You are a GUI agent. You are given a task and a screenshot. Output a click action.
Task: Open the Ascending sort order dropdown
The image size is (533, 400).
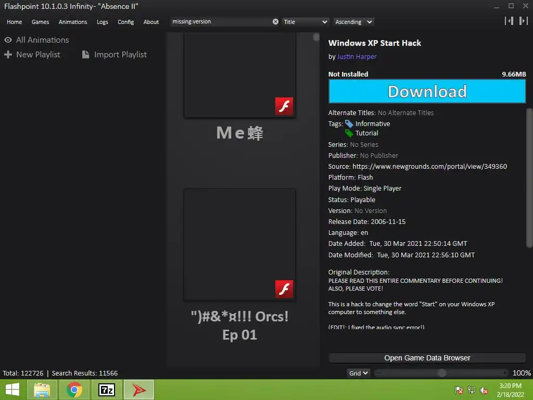(x=353, y=22)
